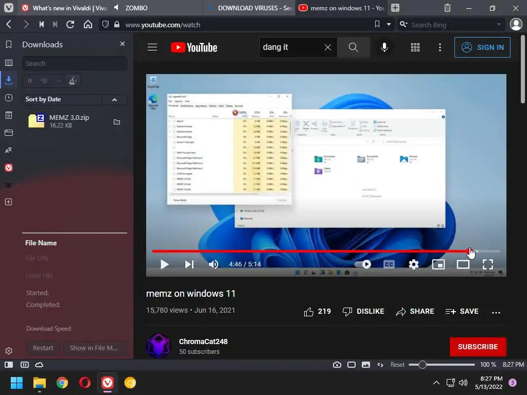
Task: Toggle closed captions CC
Action: [389, 264]
